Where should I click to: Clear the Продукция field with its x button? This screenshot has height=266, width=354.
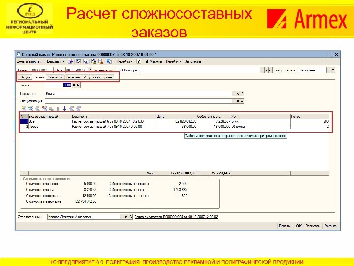(x=238, y=94)
